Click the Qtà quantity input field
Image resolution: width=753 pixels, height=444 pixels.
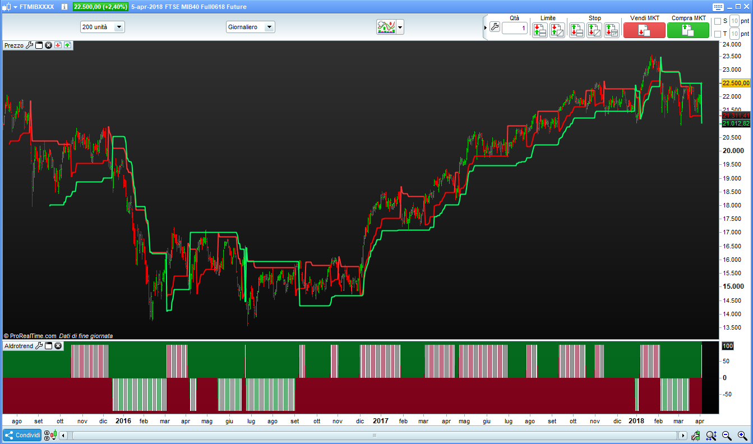(x=514, y=28)
